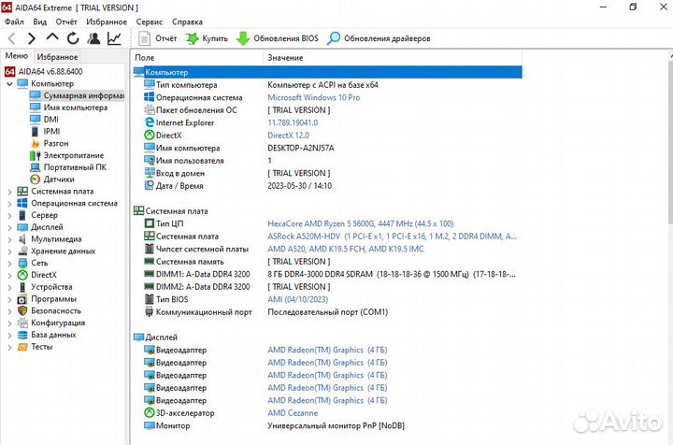Select the highlighted Компьютер section row
This screenshot has height=445, width=673.
tap(327, 72)
